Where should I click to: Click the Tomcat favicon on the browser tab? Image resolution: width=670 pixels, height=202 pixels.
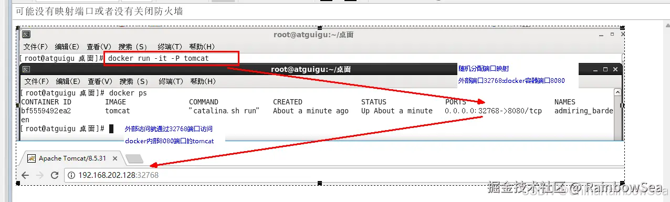click(x=32, y=158)
